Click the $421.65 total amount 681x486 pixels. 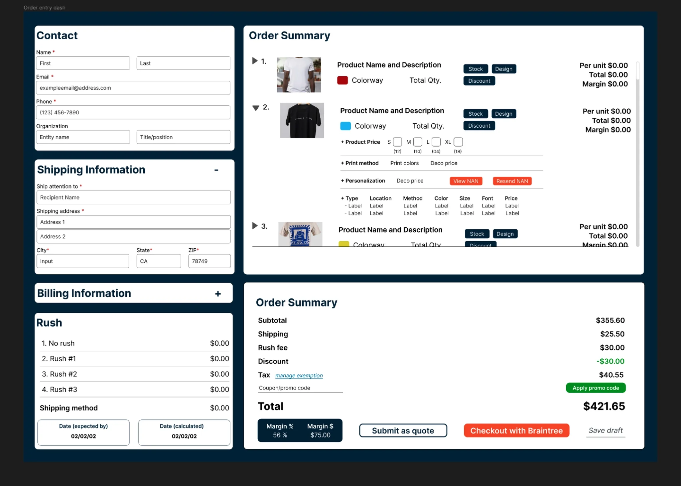(x=604, y=406)
